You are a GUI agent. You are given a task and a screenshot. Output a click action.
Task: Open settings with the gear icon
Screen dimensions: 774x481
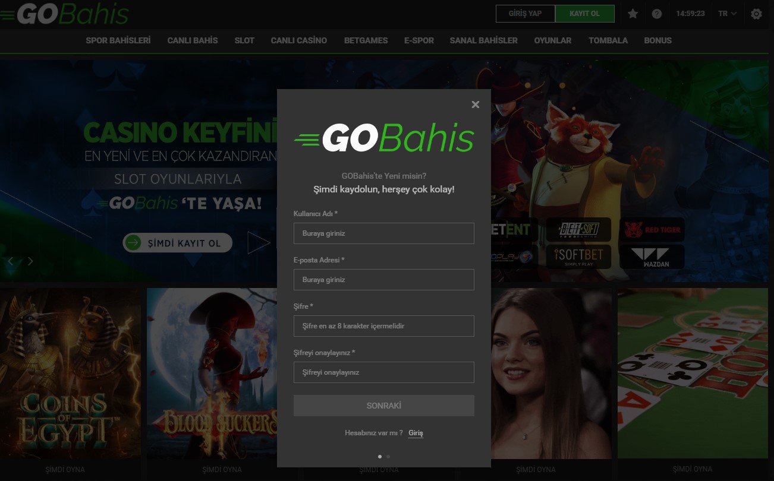click(756, 14)
